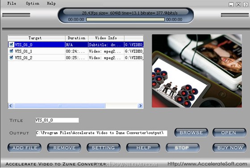The image size is (250, 168).
Task: Click the Help button at bottom
Action: [x=143, y=148]
